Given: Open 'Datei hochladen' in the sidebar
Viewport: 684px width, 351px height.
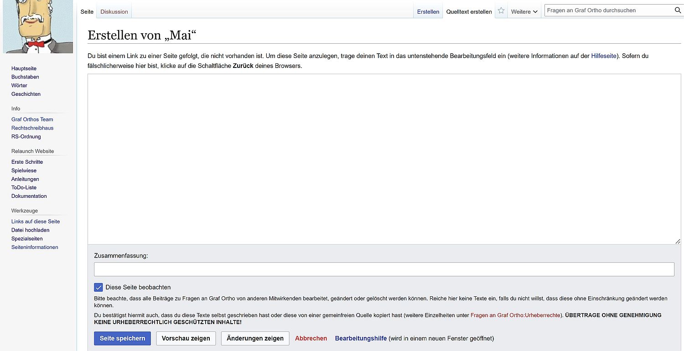Looking at the screenshot, I should (x=30, y=230).
